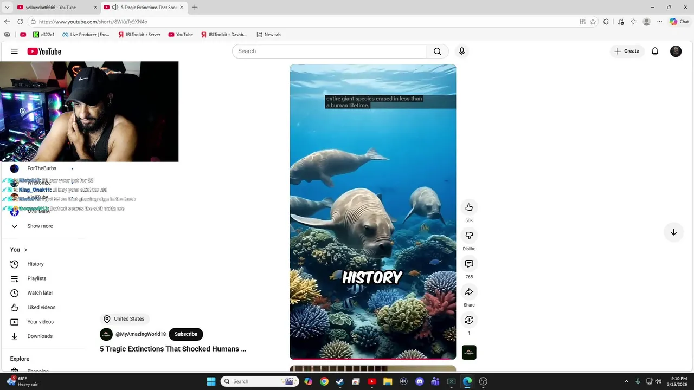Start voice search with the microphone

pyautogui.click(x=462, y=51)
